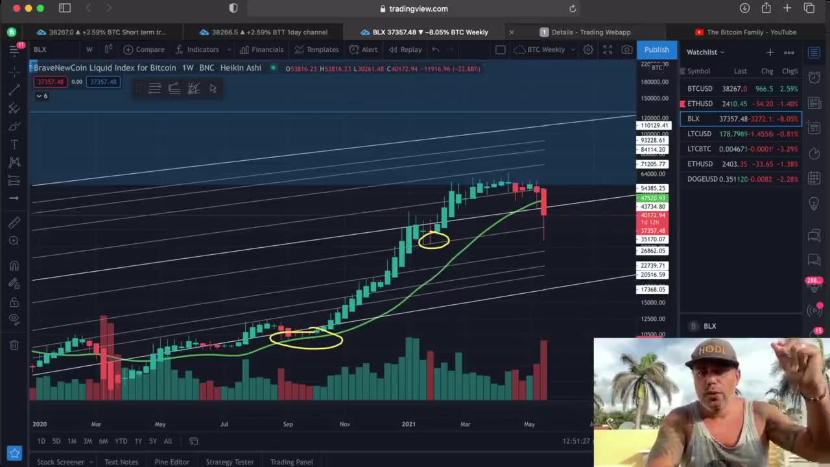The height and width of the screenshot is (467, 830).
Task: Open indicator Templates
Action: click(x=316, y=49)
